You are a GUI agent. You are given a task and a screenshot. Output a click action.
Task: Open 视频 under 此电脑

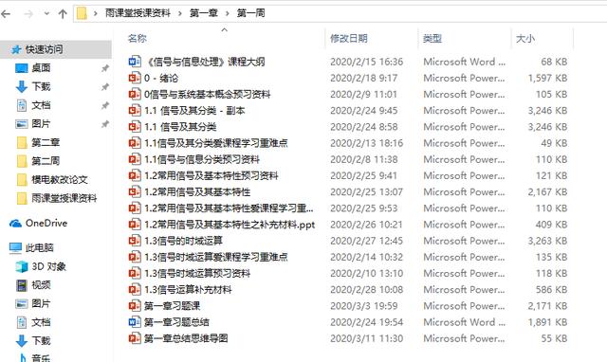(x=41, y=285)
